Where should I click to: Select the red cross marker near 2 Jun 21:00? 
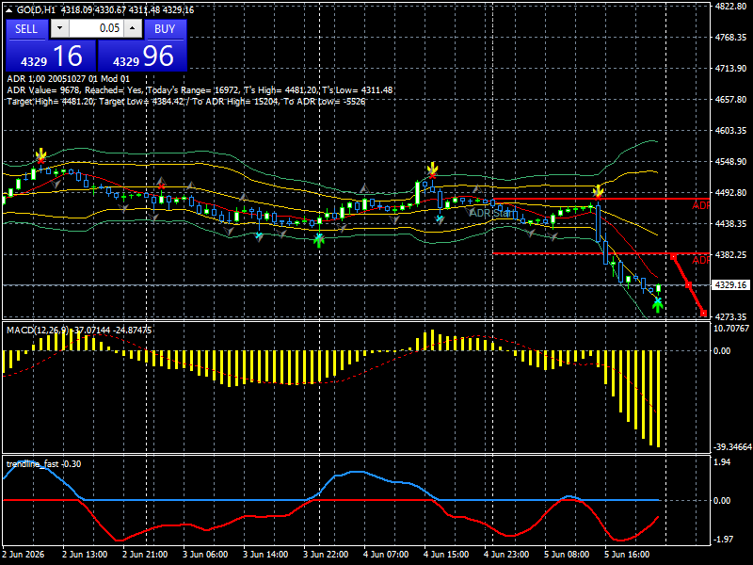pos(161,186)
